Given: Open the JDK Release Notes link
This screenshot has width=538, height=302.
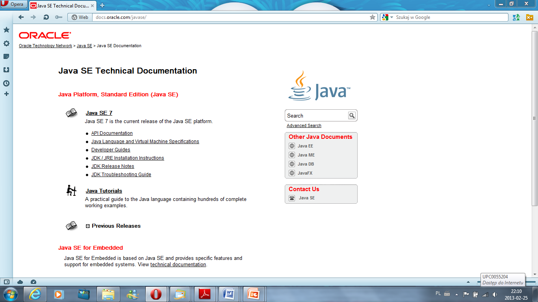Looking at the screenshot, I should click(x=113, y=166).
